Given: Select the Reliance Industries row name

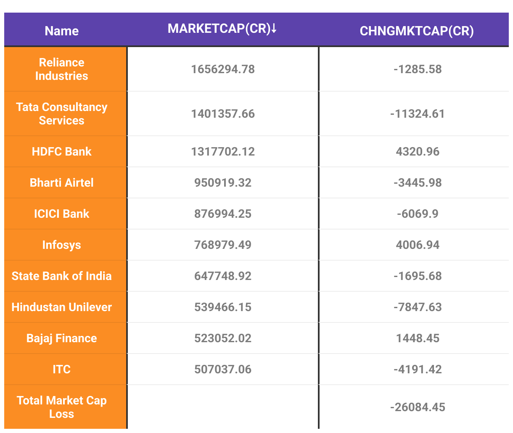Looking at the screenshot, I should click(x=62, y=69).
